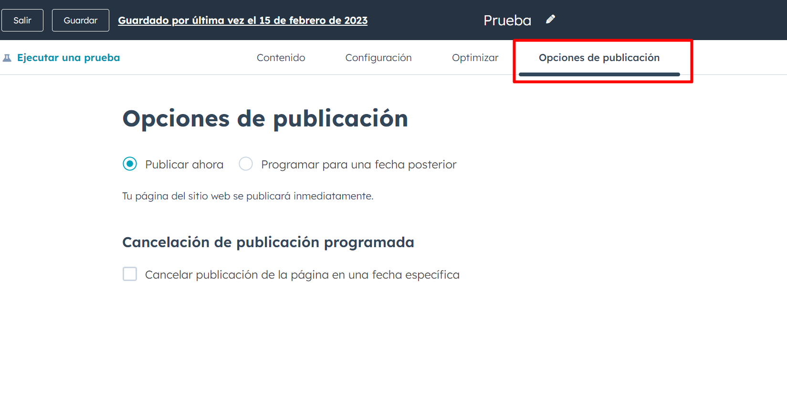The width and height of the screenshot is (787, 407).
Task: Select the Opciones de publicación tab
Action: tap(599, 58)
